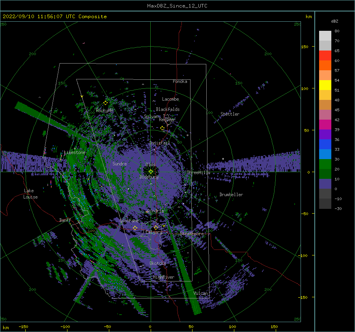Viewport: 355px width, 332px height.
Task: Click the dBZ legend heading
Action: (x=334, y=21)
